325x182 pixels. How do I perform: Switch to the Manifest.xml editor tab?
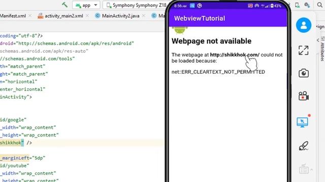[13, 16]
